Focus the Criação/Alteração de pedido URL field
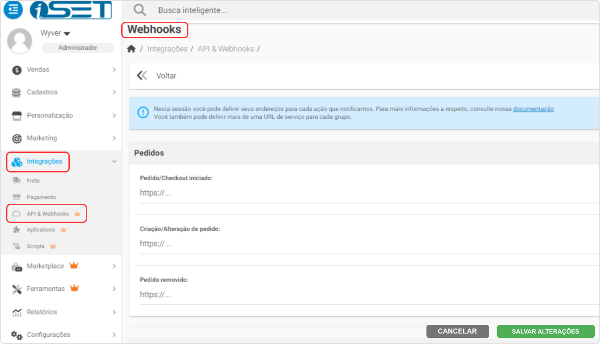This screenshot has width=600, height=344. tap(369, 244)
